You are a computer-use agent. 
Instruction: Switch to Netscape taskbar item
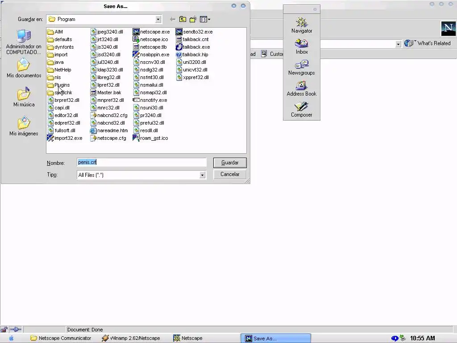(x=188, y=338)
